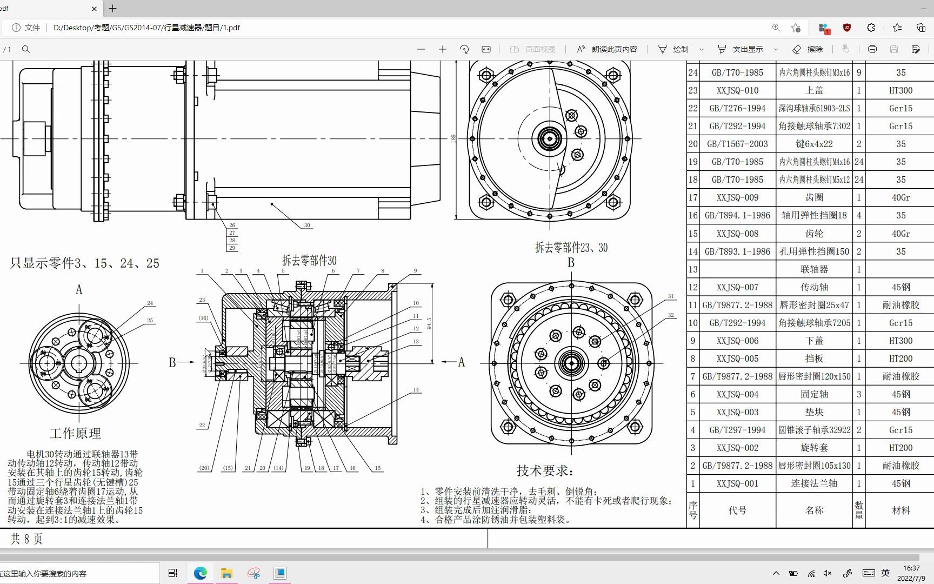Expand the 绘制 pen options dropdown

702,49
